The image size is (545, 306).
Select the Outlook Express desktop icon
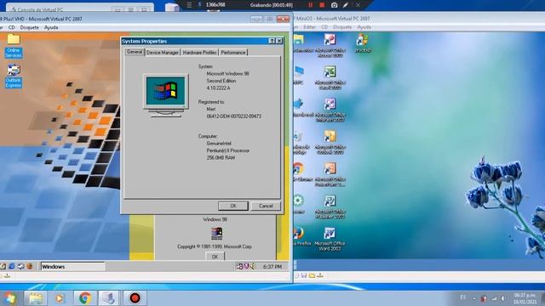[x=14, y=76]
